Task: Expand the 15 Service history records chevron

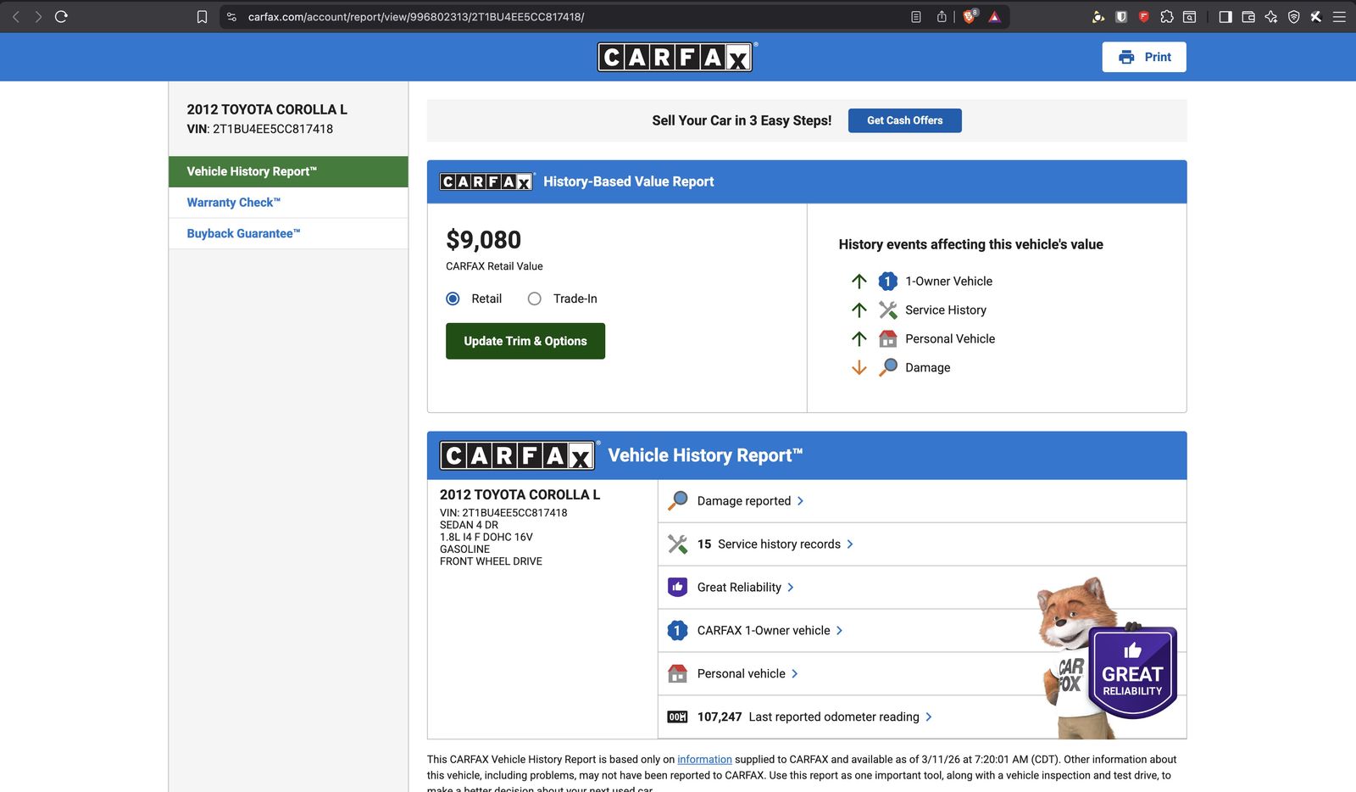Action: 850,544
